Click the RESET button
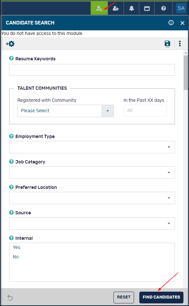This screenshot has width=189, height=306. pos(124,297)
